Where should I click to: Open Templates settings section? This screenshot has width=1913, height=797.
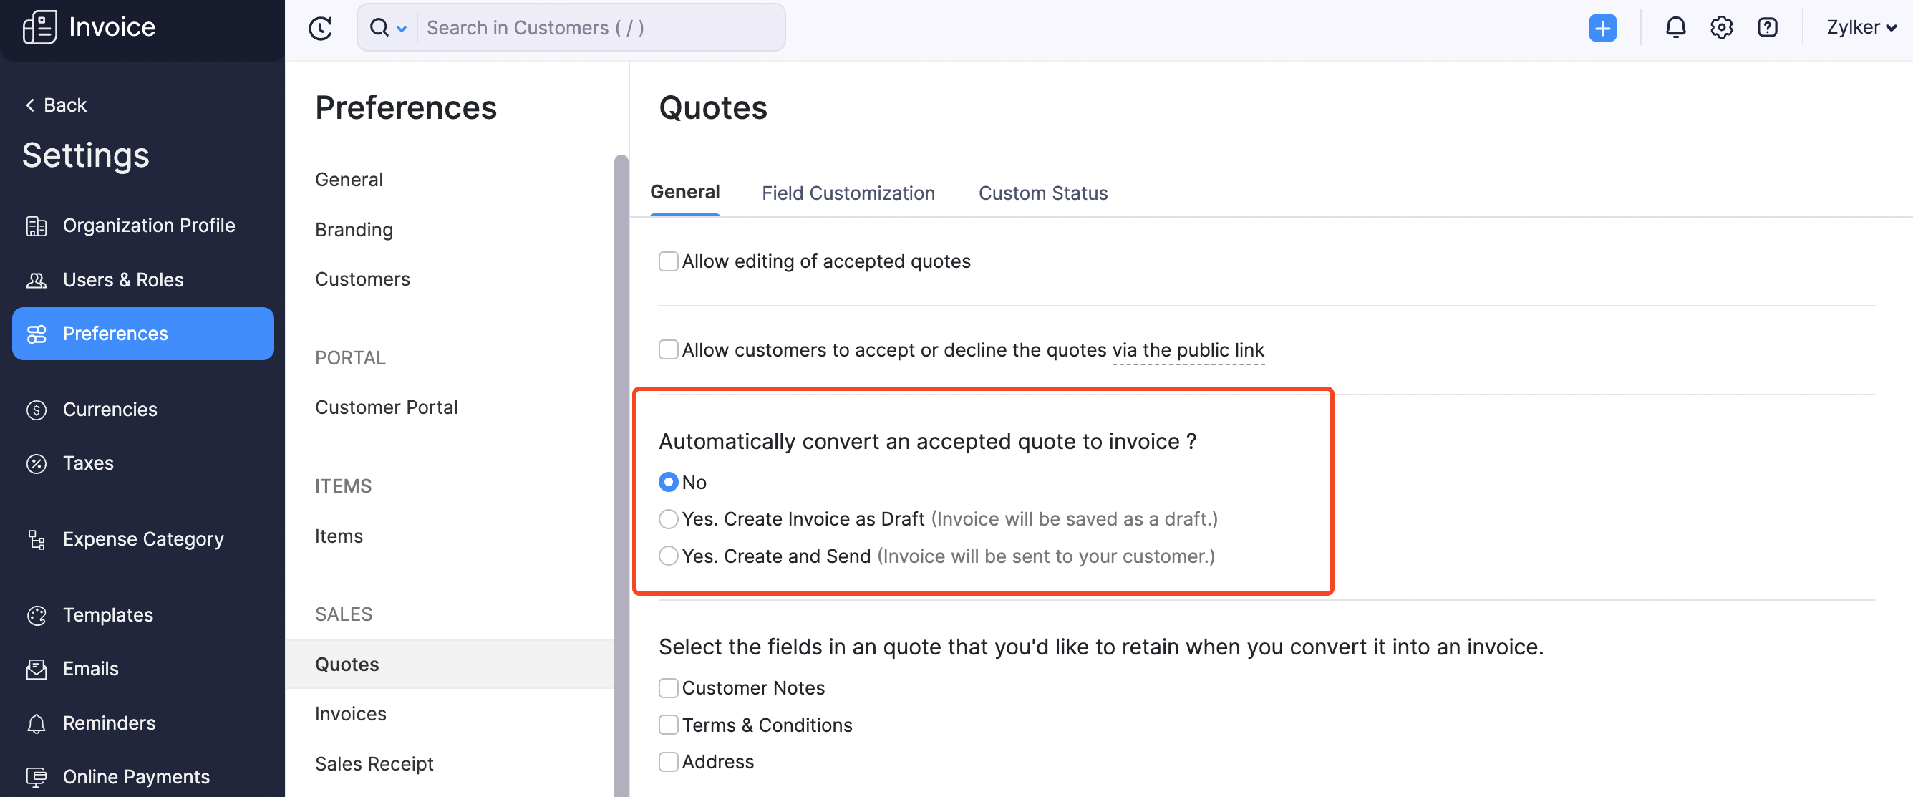(107, 614)
